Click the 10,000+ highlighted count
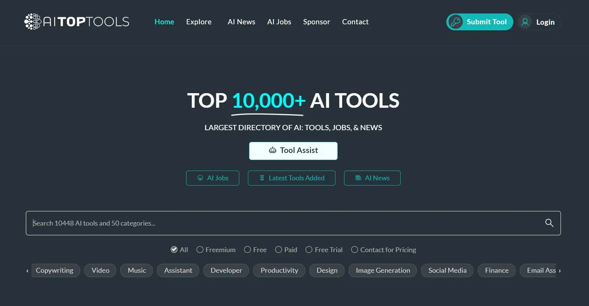This screenshot has height=306, width=589. (x=268, y=101)
